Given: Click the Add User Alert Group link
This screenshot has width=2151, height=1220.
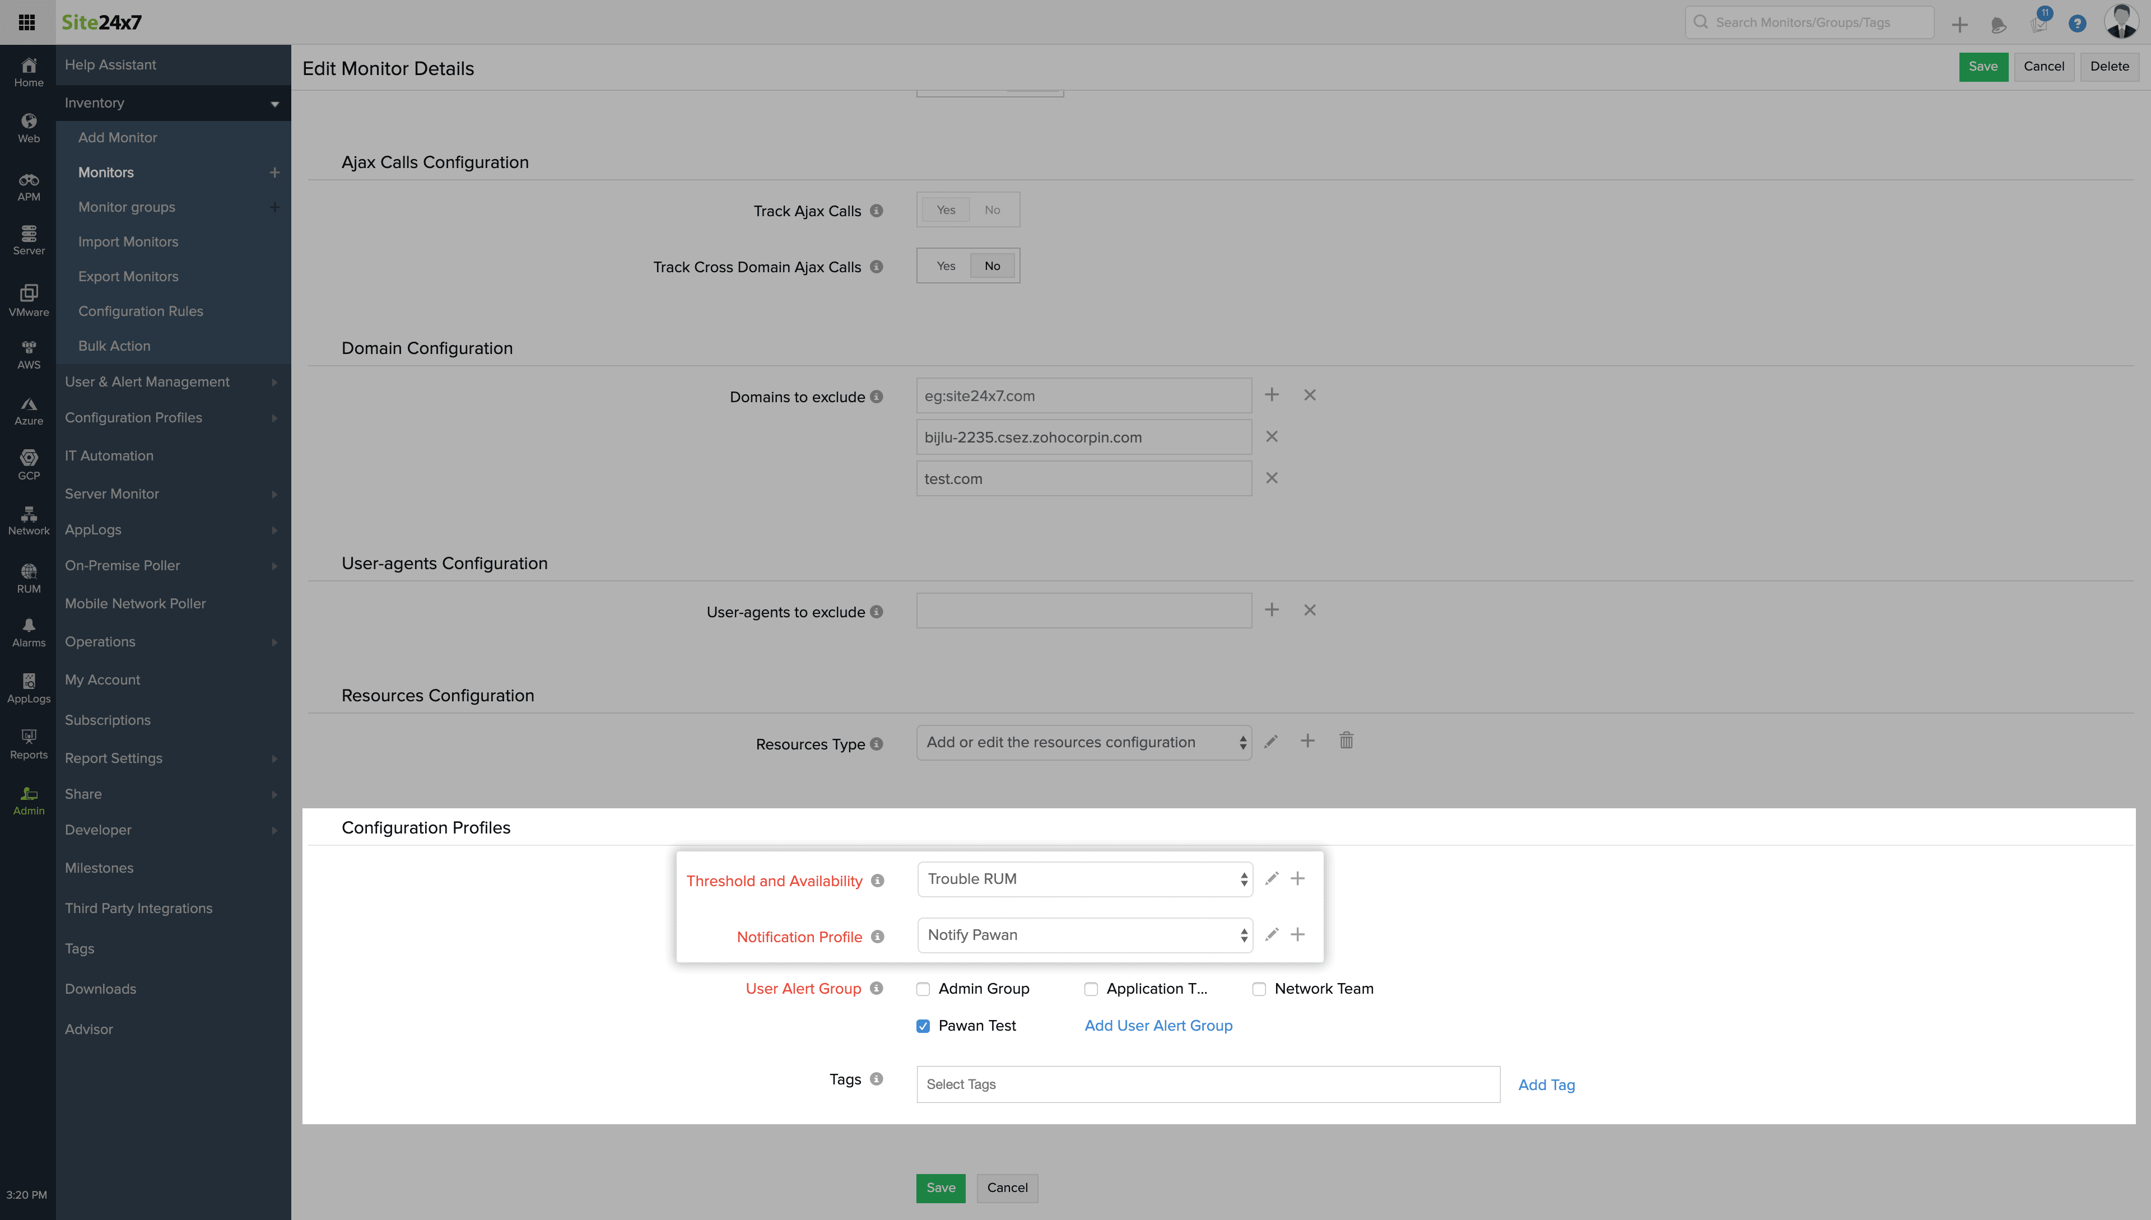Looking at the screenshot, I should [1158, 1026].
